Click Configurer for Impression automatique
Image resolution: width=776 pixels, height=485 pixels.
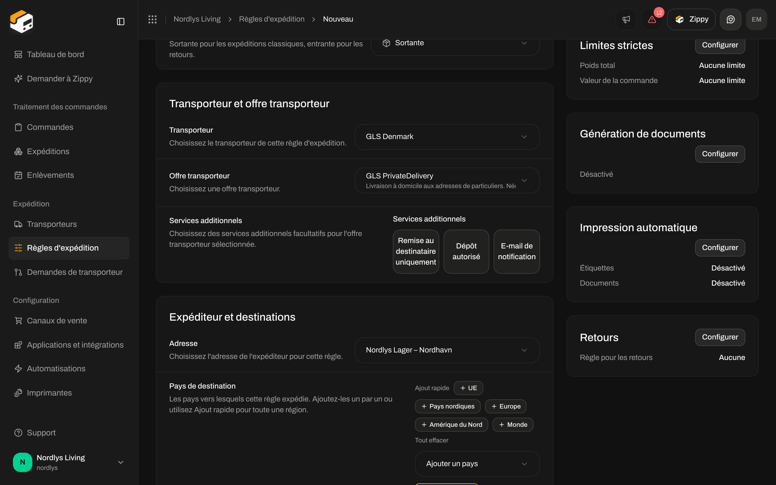720,248
